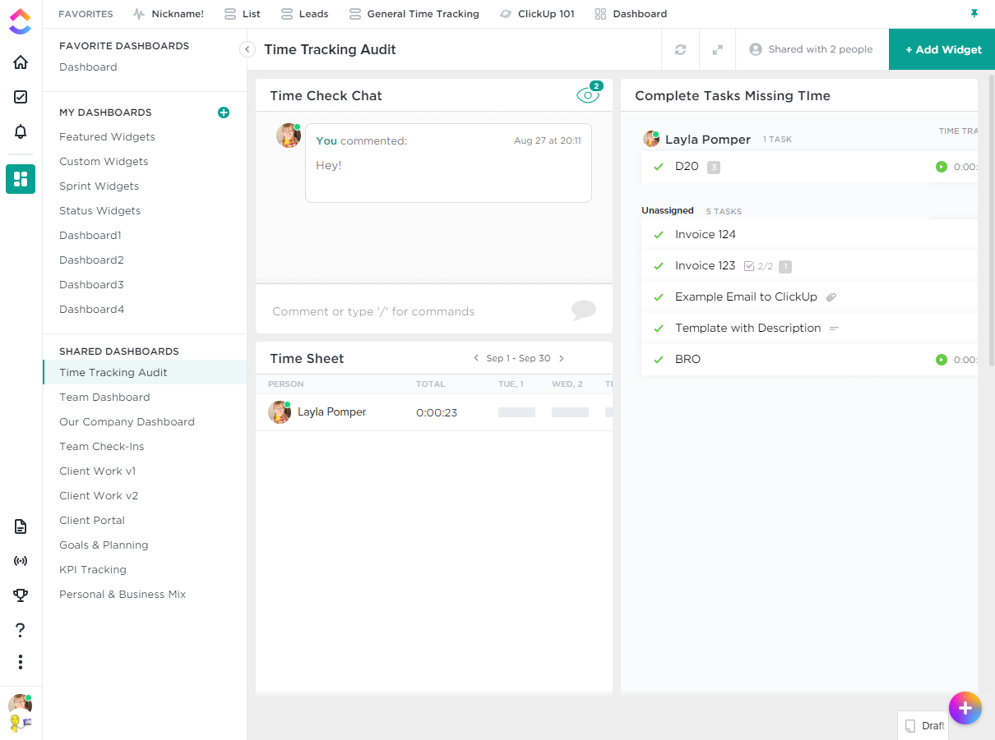Add a new dashboard with green plus
The image size is (995, 740).
(x=224, y=113)
